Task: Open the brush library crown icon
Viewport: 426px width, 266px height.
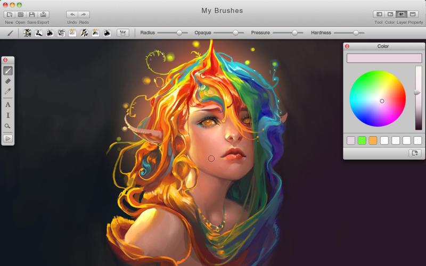Action: pyautogui.click(x=122, y=33)
